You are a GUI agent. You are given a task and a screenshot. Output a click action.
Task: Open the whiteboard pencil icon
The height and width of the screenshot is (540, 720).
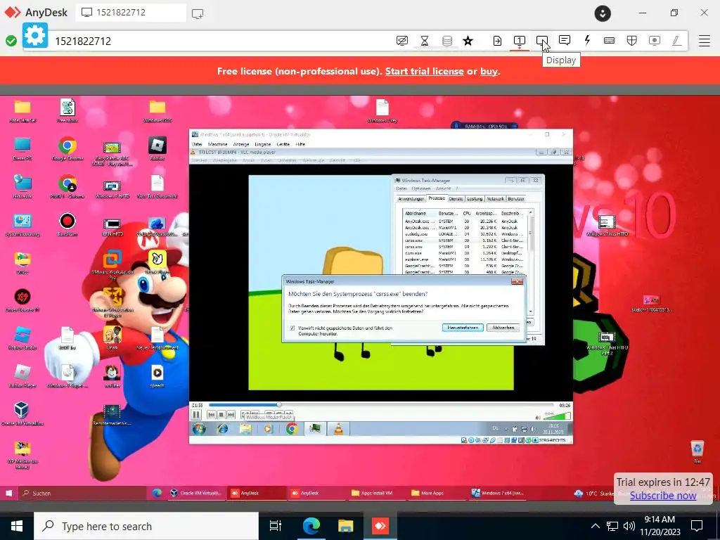pyautogui.click(x=676, y=41)
